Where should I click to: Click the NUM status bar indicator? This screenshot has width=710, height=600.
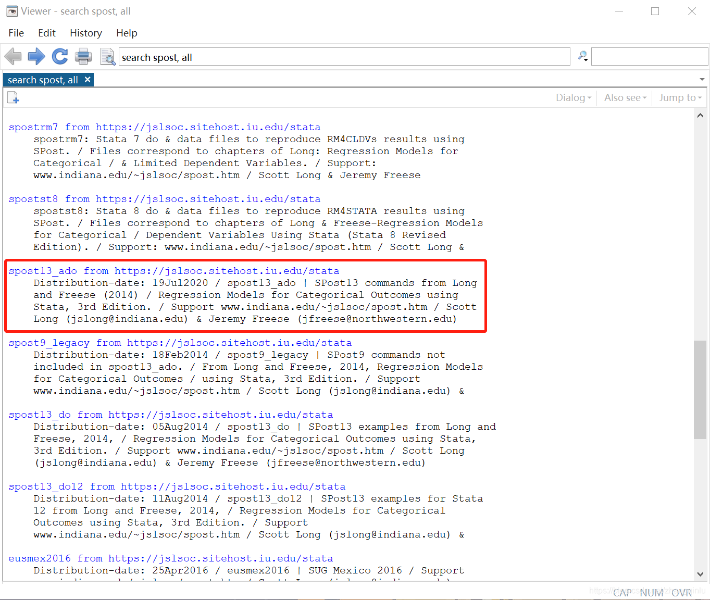point(652,593)
